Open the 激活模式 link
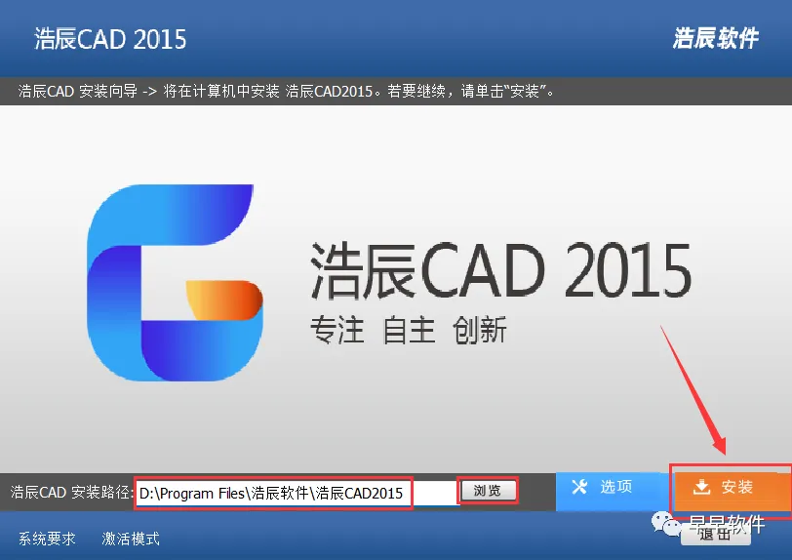Viewport: 792px width, 560px height. [x=131, y=539]
